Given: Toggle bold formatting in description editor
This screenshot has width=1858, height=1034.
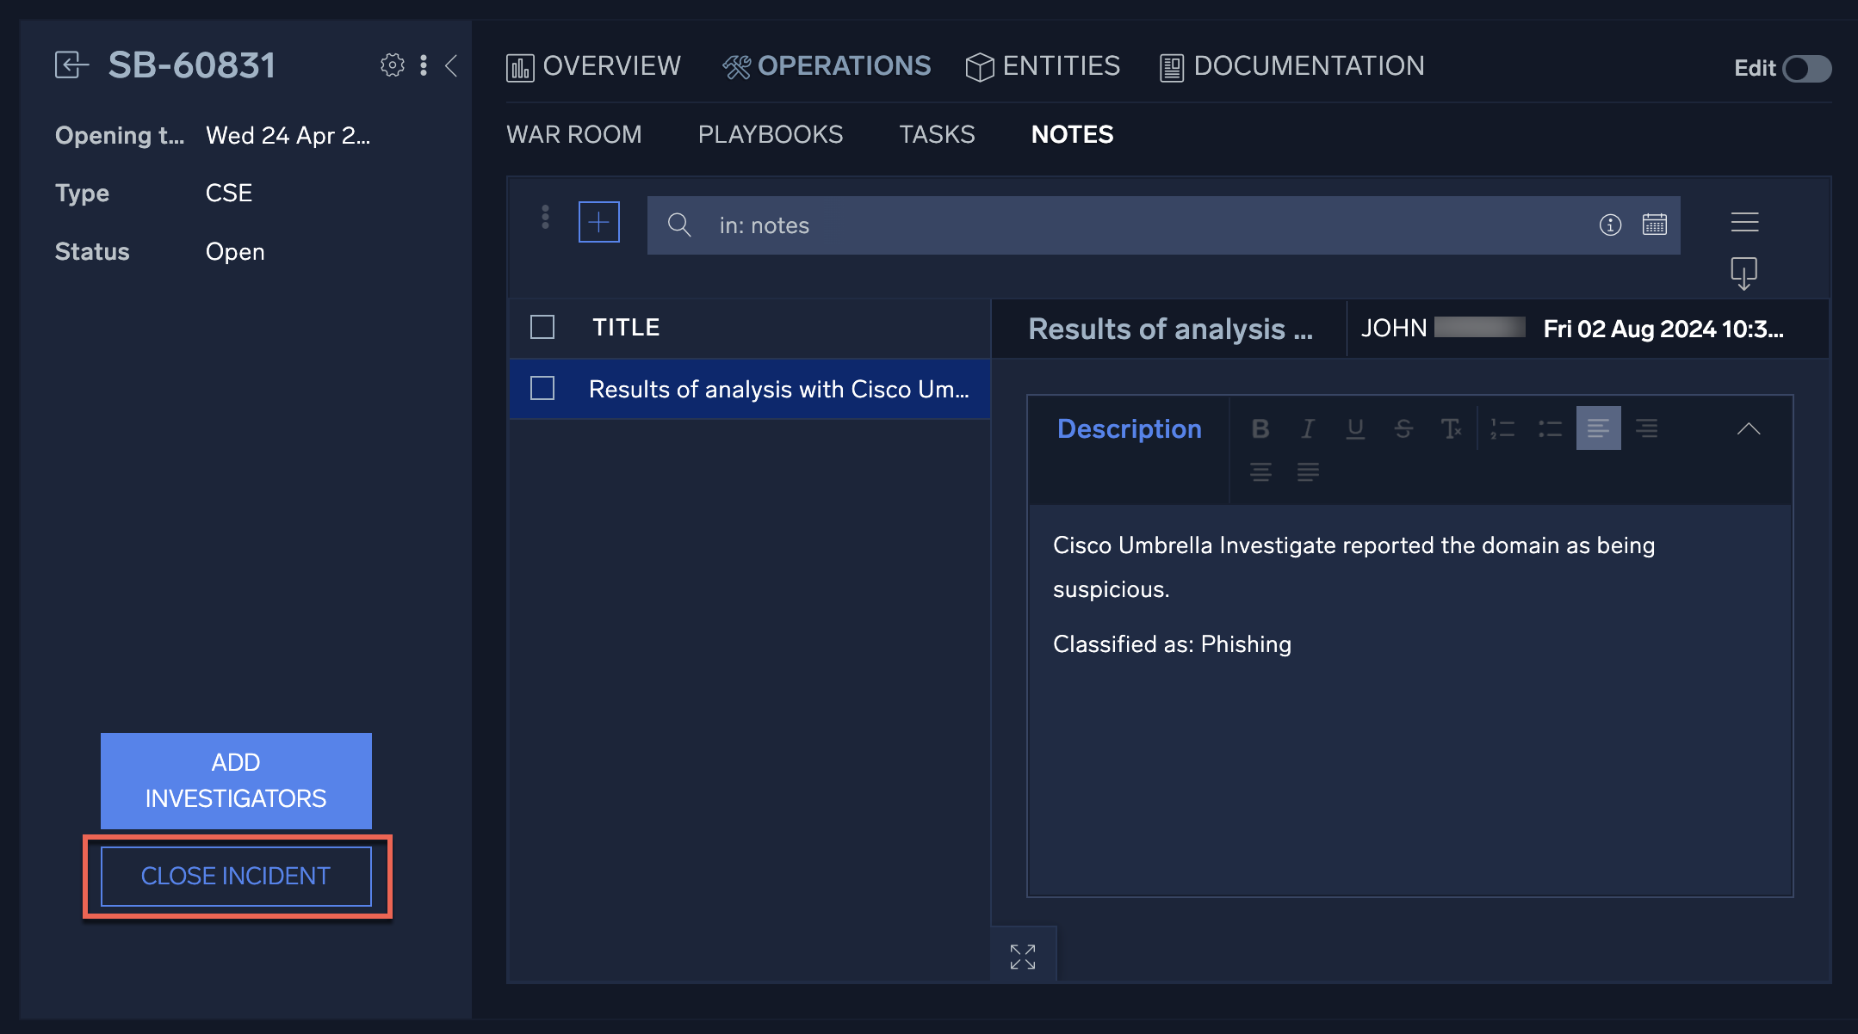Looking at the screenshot, I should 1260,428.
